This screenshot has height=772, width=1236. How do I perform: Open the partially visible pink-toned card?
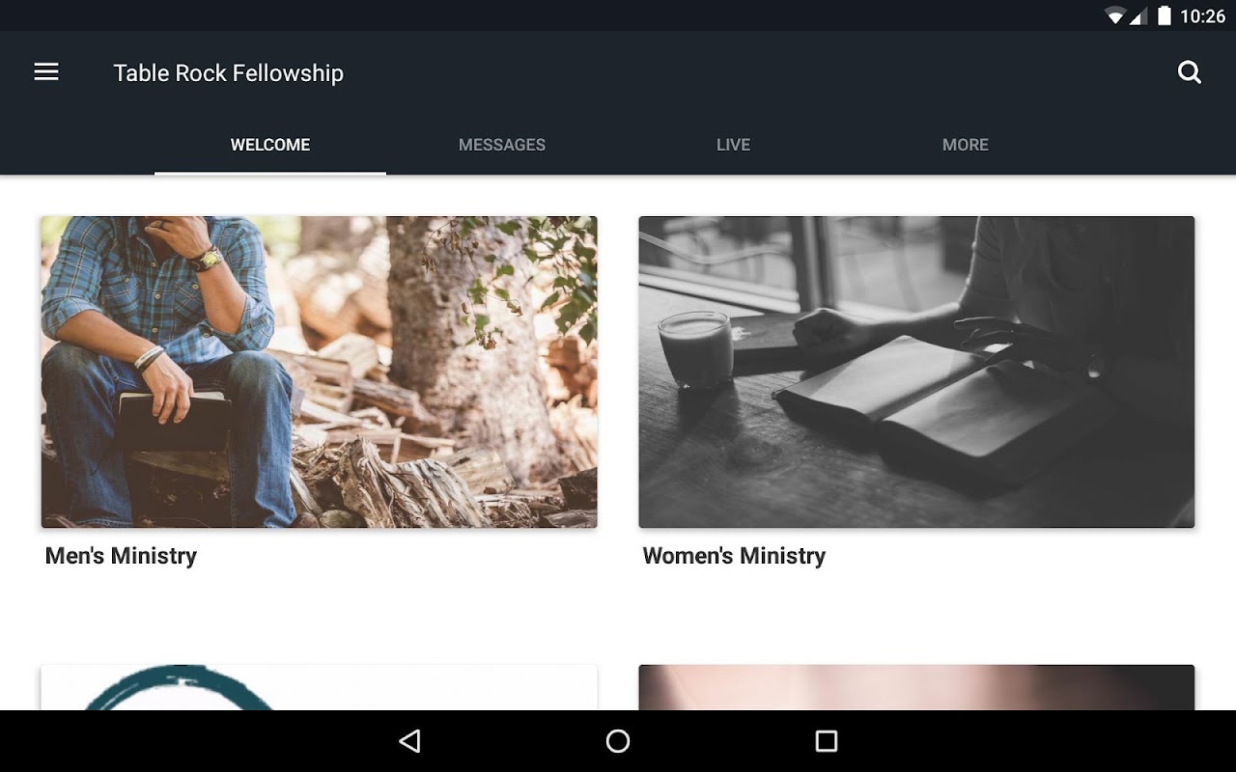[916, 687]
